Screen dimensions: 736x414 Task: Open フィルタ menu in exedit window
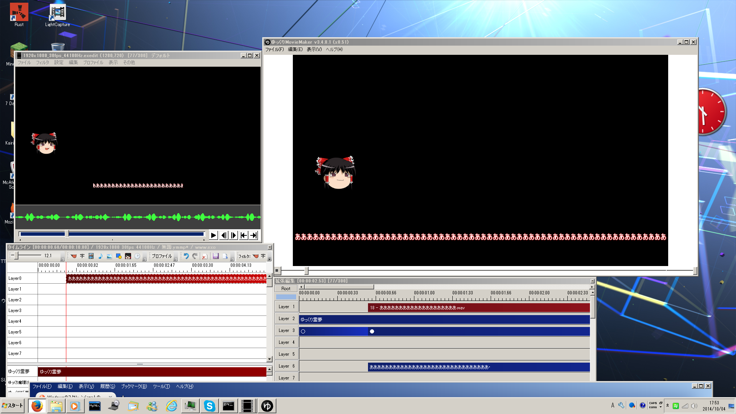click(43, 62)
